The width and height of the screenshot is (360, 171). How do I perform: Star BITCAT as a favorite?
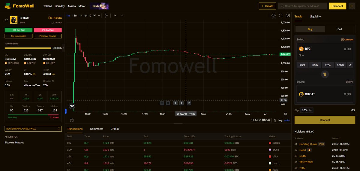click(x=6, y=20)
